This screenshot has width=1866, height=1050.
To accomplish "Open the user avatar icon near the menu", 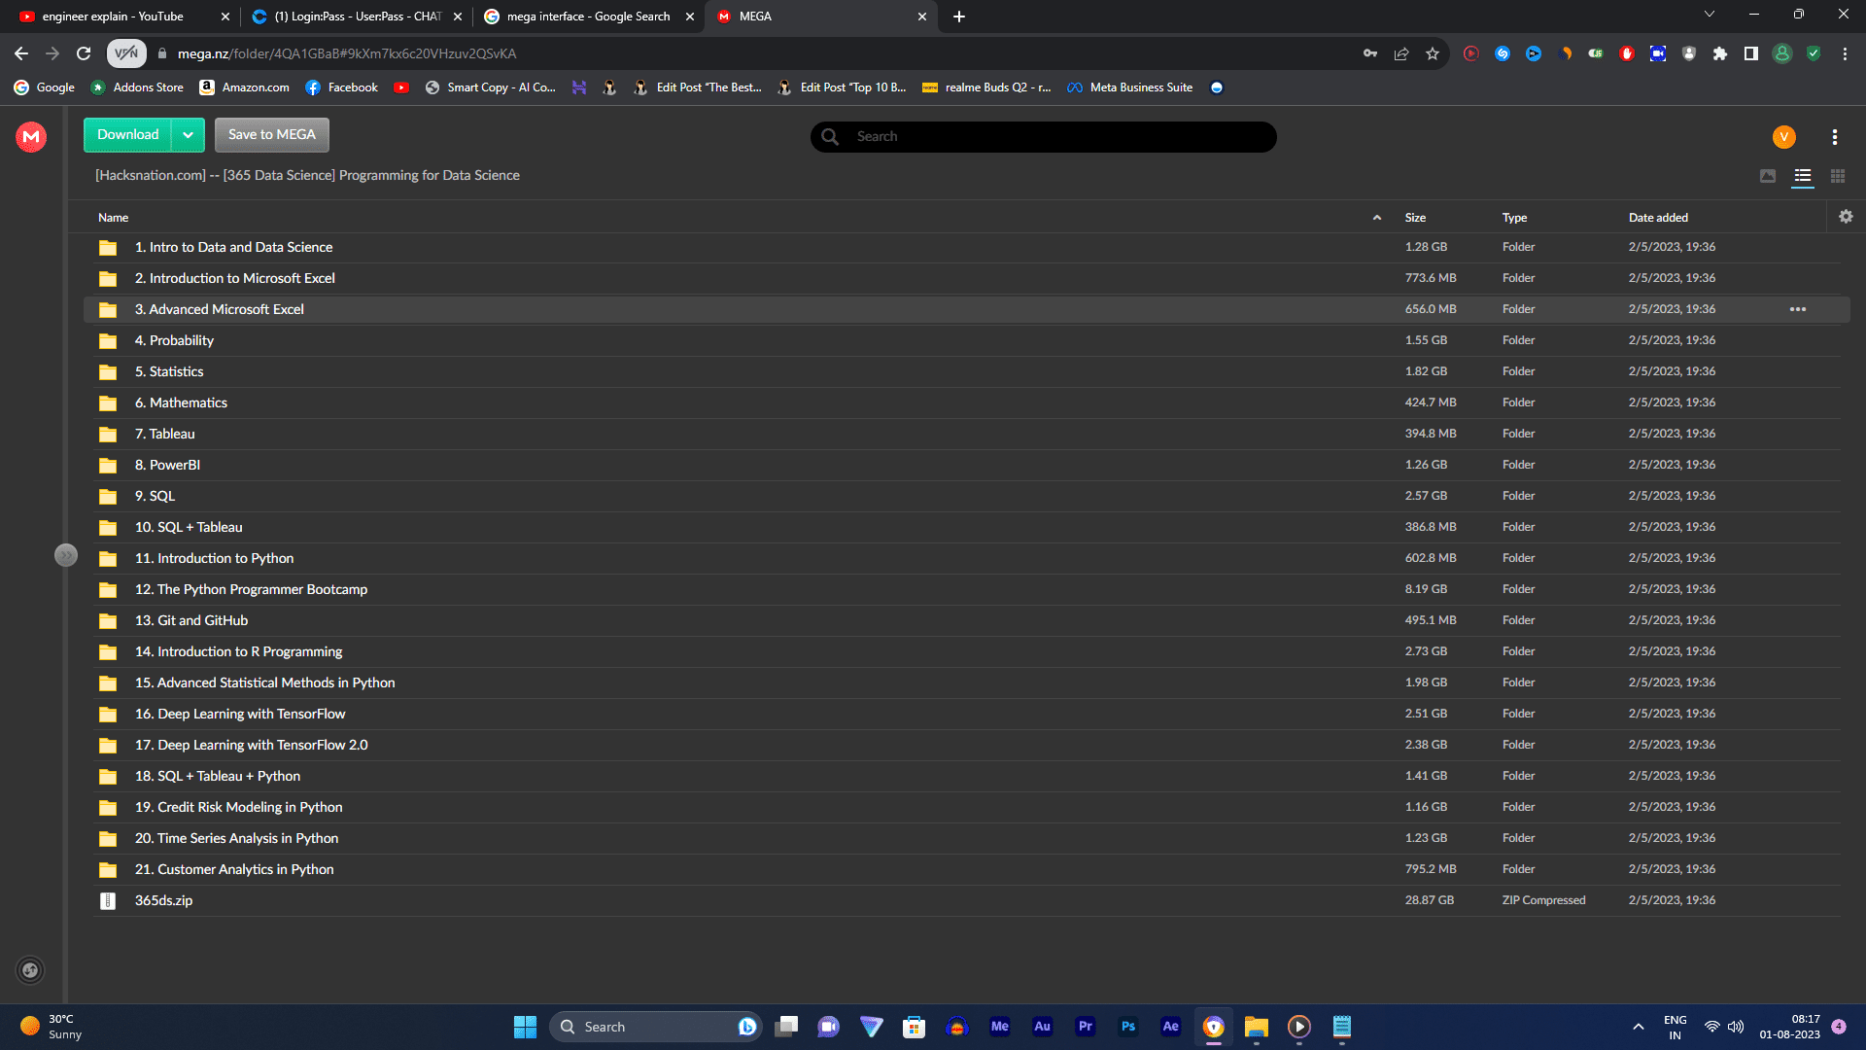I will coord(1784,136).
